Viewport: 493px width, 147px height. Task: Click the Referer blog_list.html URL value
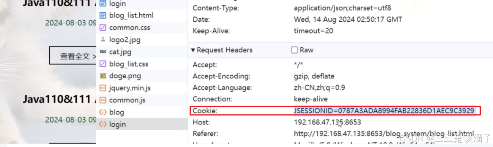pyautogui.click(x=384, y=134)
